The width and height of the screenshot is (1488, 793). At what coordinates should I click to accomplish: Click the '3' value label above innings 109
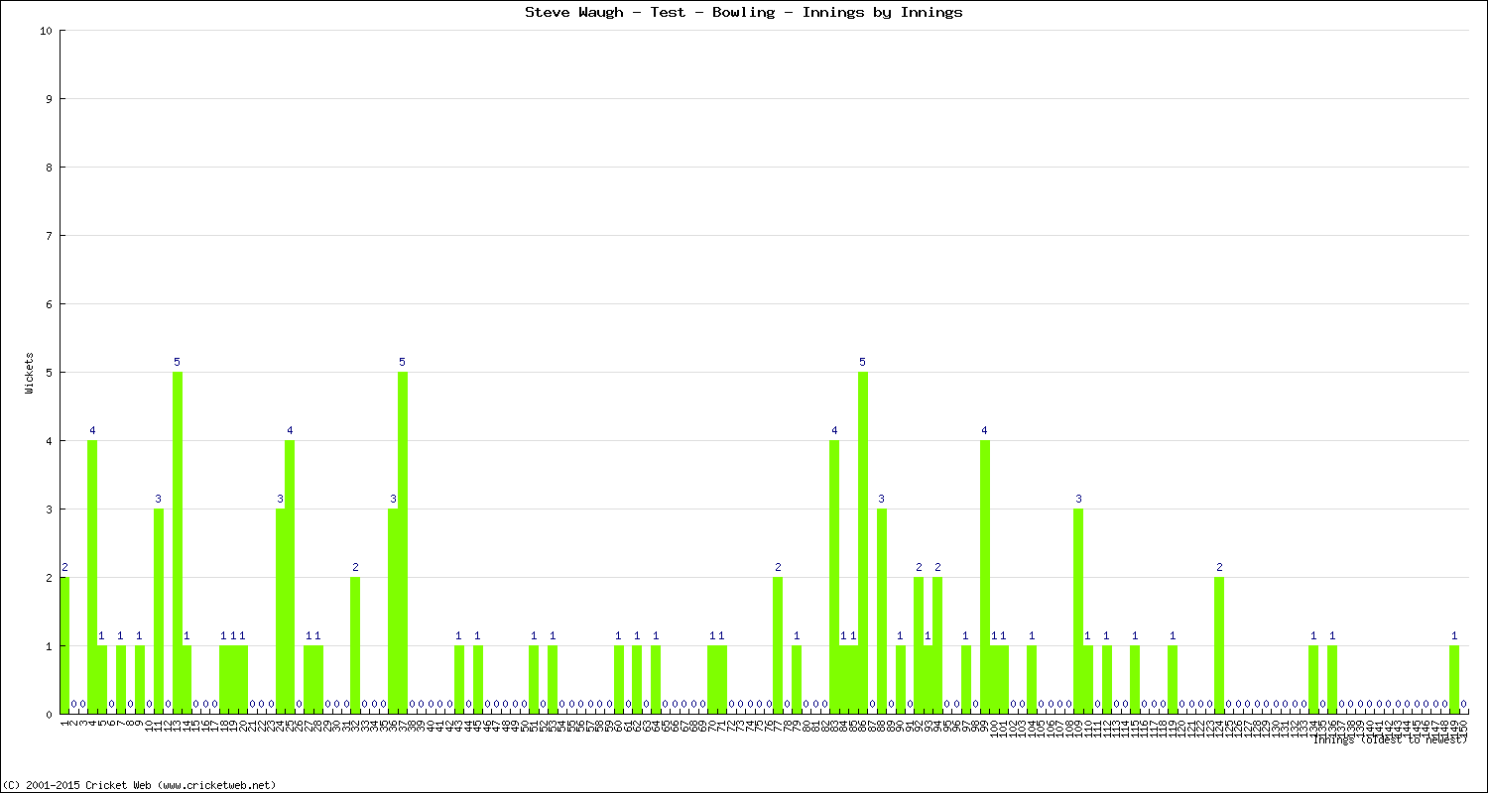[x=1079, y=500]
